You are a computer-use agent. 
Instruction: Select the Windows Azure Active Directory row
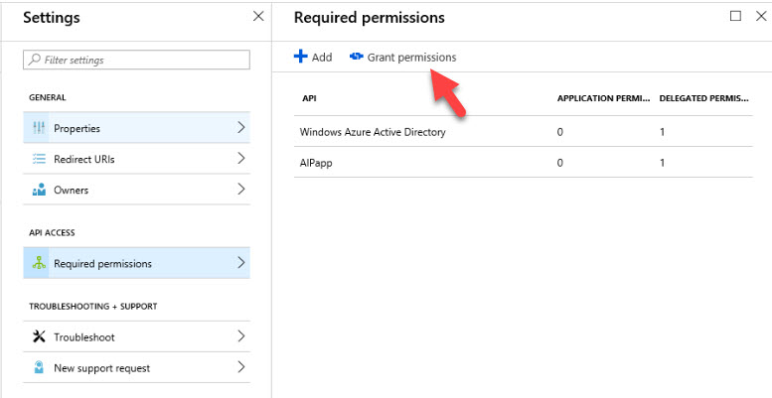tap(524, 132)
